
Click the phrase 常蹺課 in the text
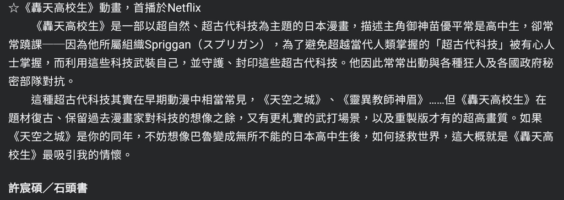(25, 45)
